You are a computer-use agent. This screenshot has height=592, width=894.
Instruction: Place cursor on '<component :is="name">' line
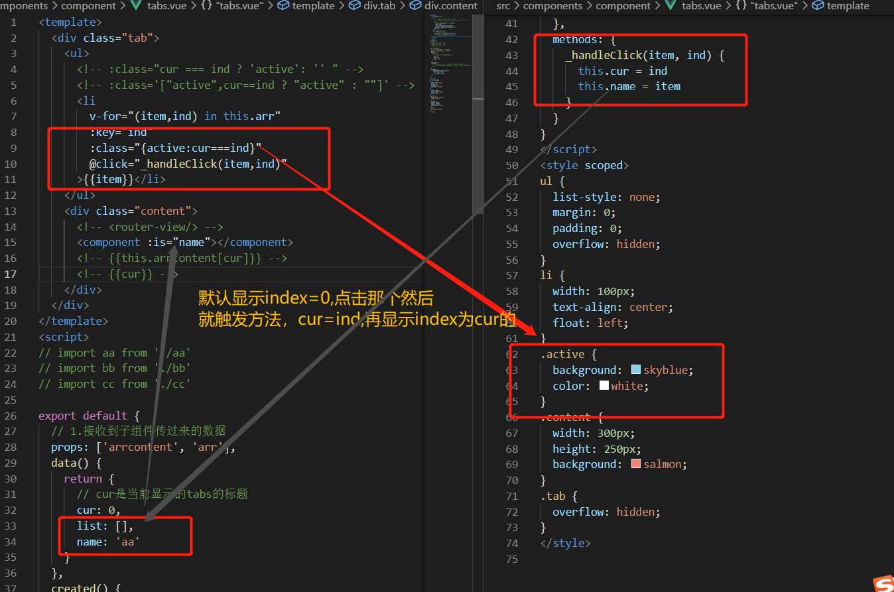185,242
